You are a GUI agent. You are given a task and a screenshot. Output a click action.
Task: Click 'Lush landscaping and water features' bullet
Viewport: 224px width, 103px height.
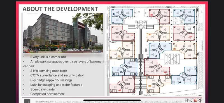(x=56, y=85)
